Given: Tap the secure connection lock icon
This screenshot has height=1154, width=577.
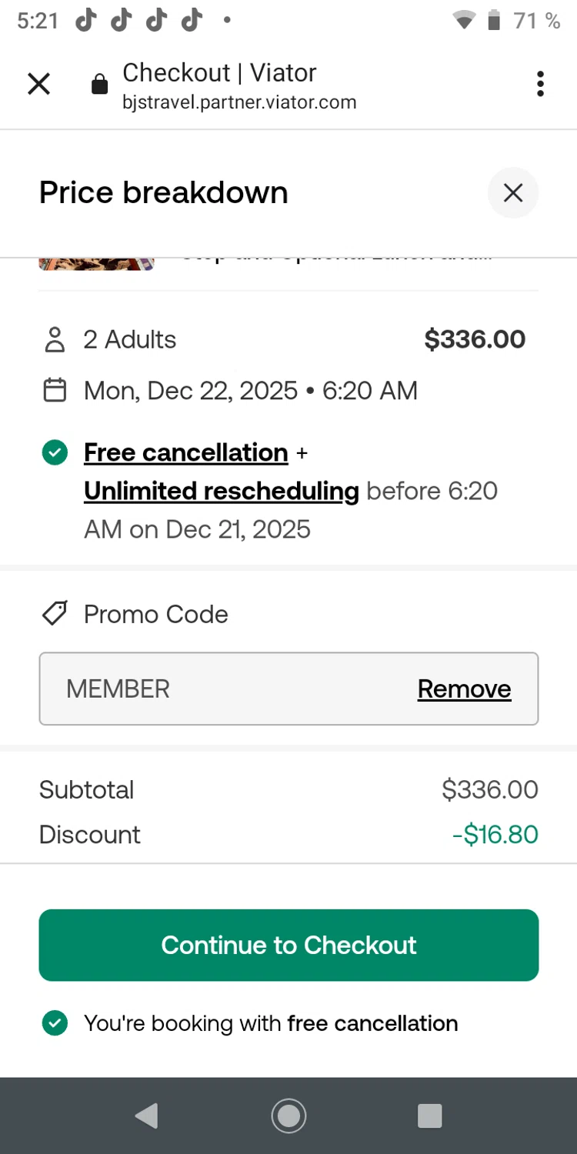Looking at the screenshot, I should coord(100,85).
